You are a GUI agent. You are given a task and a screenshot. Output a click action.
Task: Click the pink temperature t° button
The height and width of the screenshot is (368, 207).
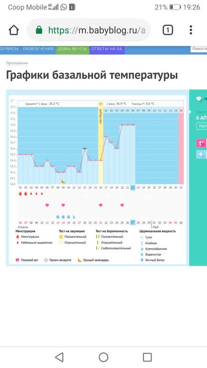click(201, 143)
